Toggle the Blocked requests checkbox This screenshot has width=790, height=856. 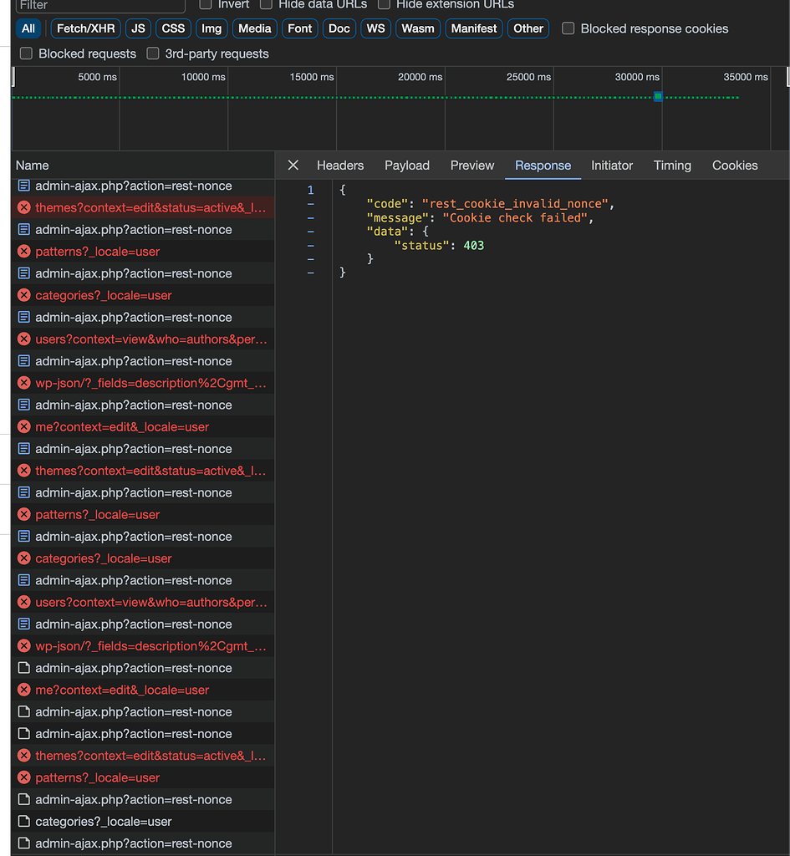(26, 53)
